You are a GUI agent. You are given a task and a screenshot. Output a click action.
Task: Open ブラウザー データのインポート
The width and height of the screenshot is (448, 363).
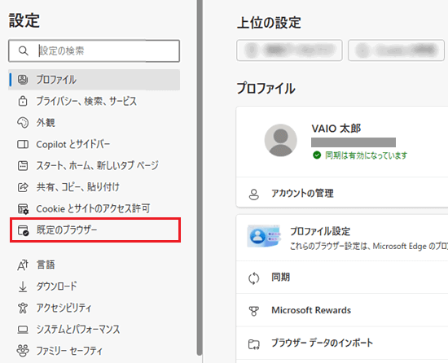click(342, 343)
